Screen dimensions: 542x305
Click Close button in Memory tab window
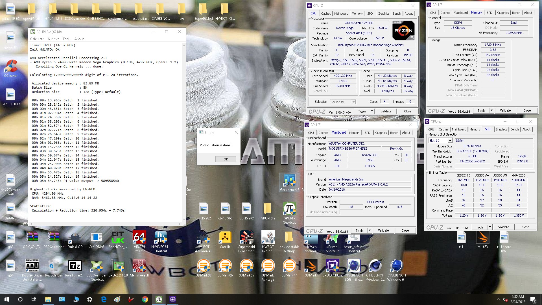[x=527, y=110]
